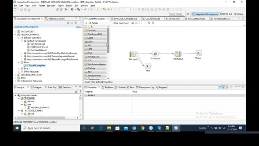Screen dimensions: 259x146
Task: Switch to User Defined Properties tab
Action: click(102, 82)
